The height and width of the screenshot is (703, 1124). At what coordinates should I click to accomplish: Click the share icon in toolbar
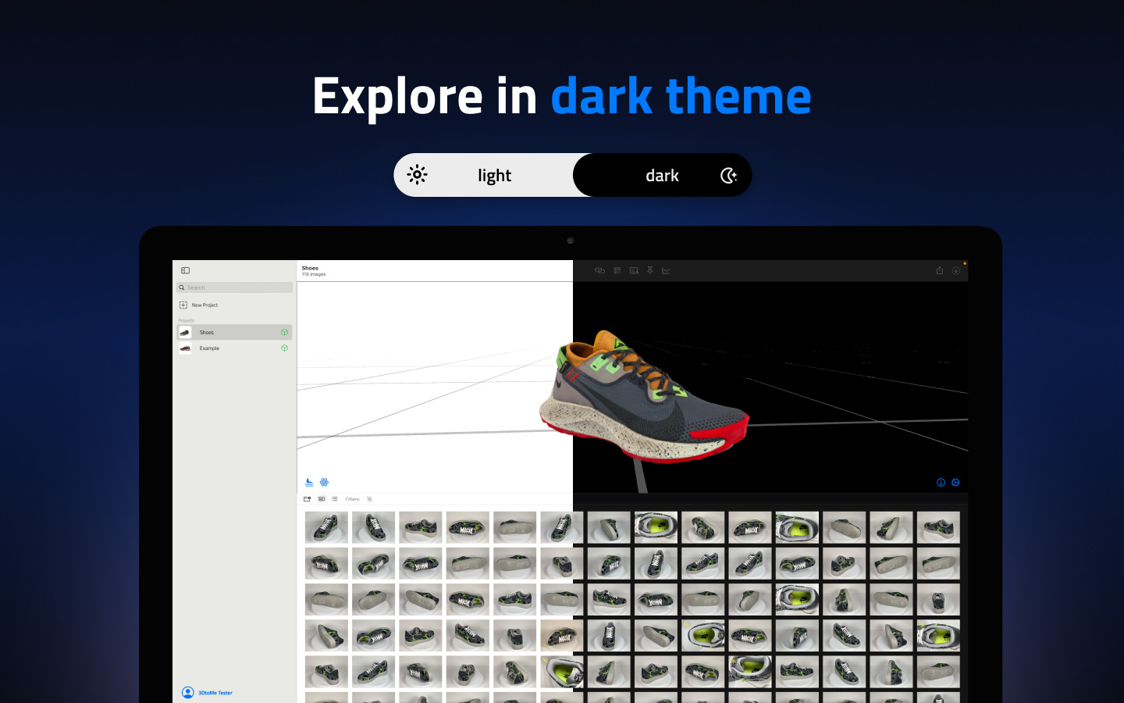coord(940,270)
